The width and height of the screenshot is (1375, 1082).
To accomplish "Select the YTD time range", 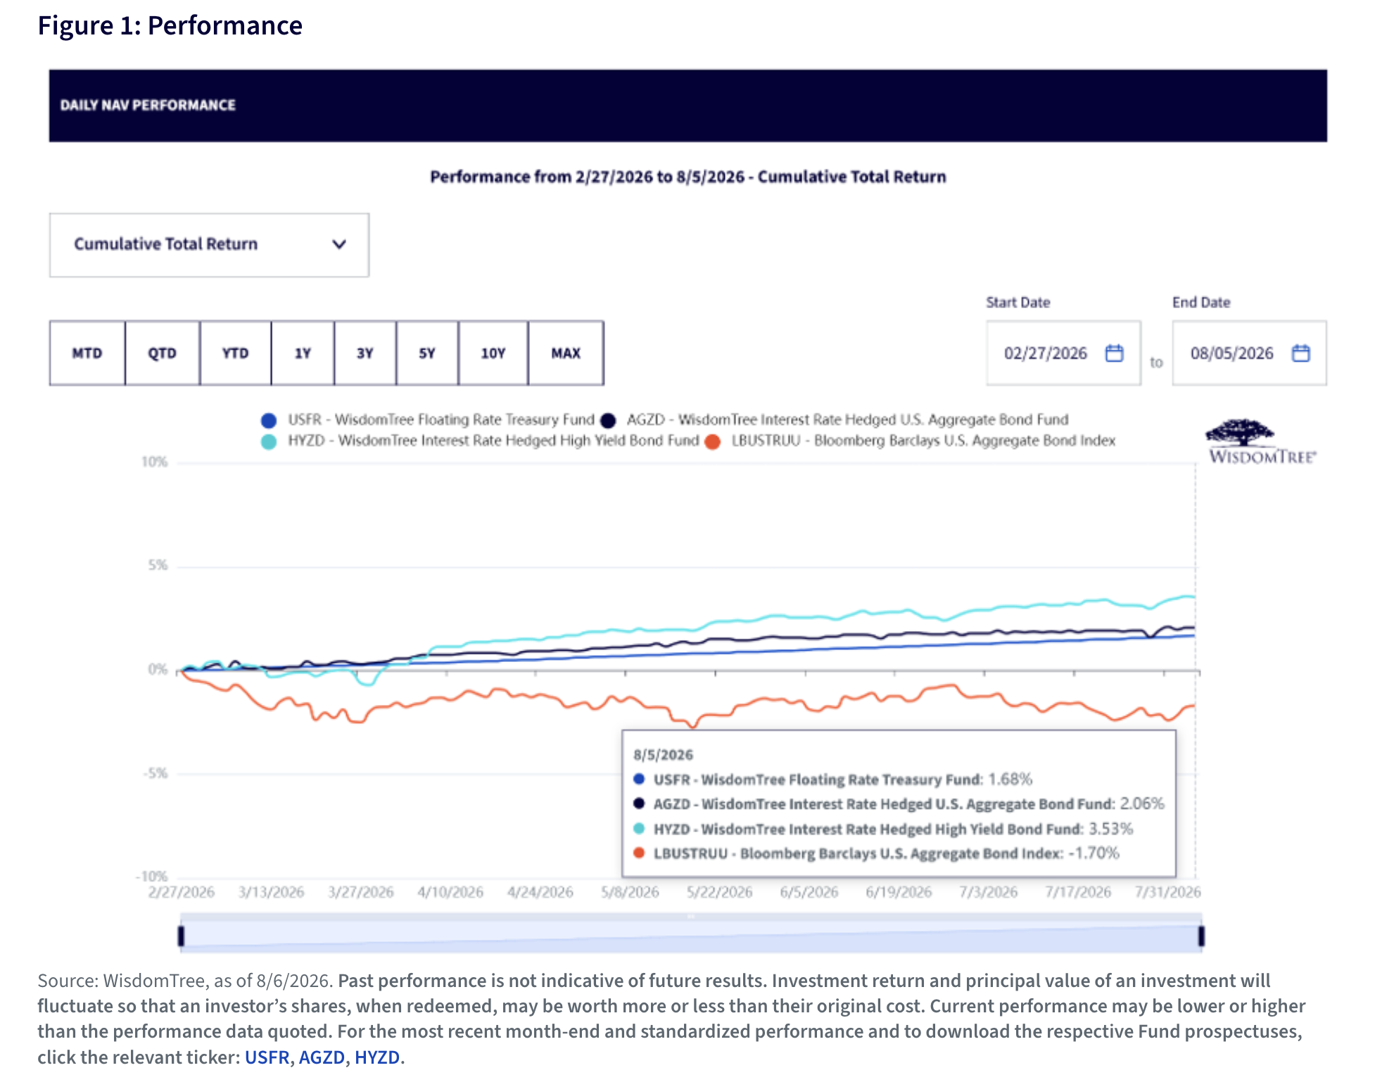I will [236, 353].
